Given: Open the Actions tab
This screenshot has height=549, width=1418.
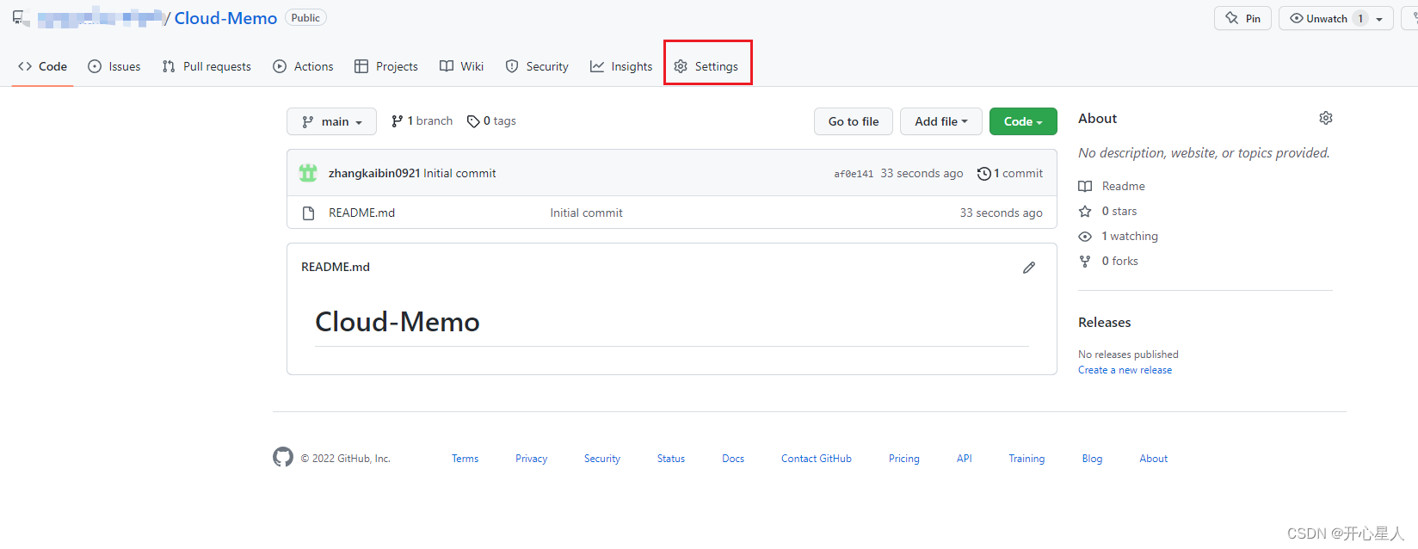Looking at the screenshot, I should (303, 66).
